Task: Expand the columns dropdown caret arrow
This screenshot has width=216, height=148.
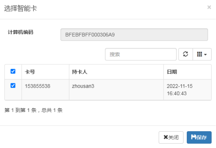Action: [205, 55]
